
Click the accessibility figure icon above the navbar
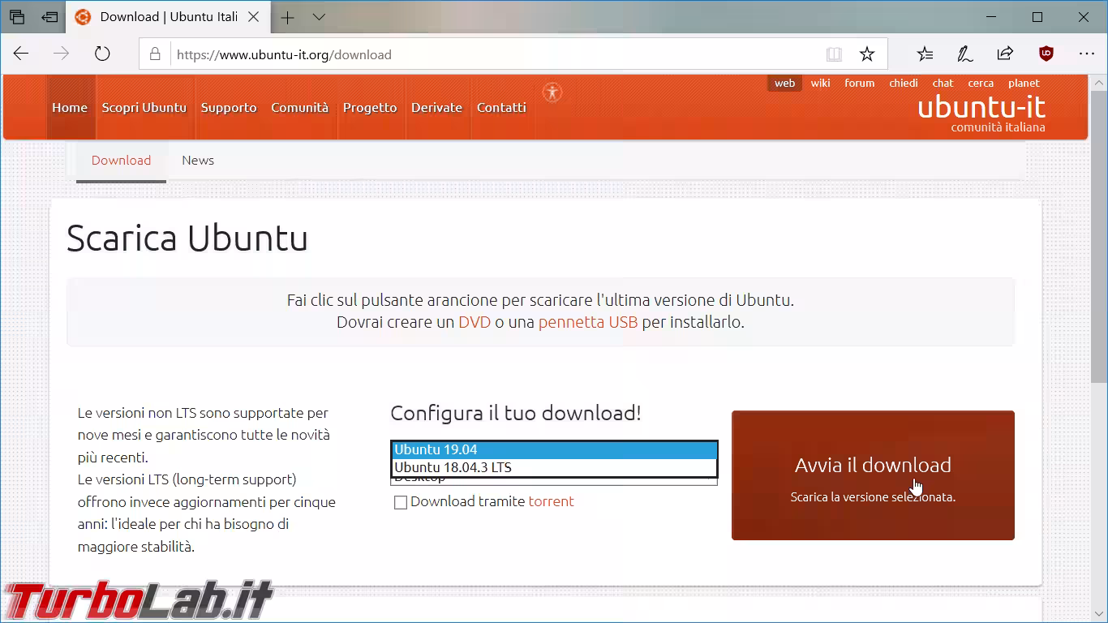coord(552,92)
